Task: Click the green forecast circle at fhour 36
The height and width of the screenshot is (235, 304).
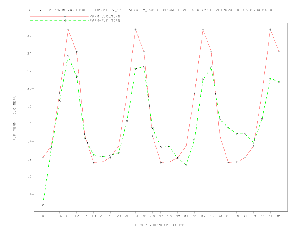Action: (x=144, y=67)
